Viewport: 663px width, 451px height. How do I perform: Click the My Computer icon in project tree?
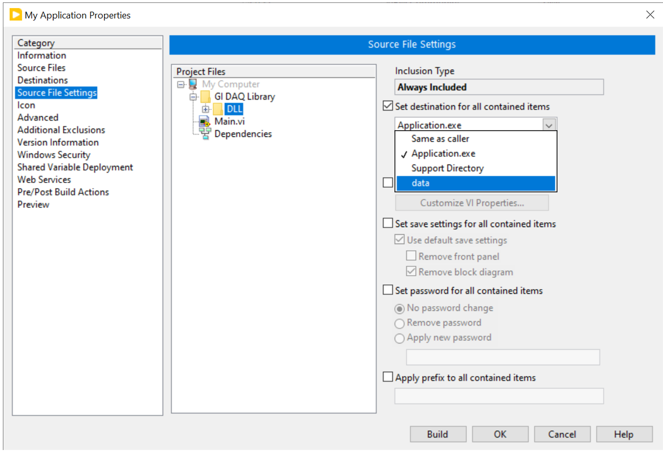click(193, 84)
